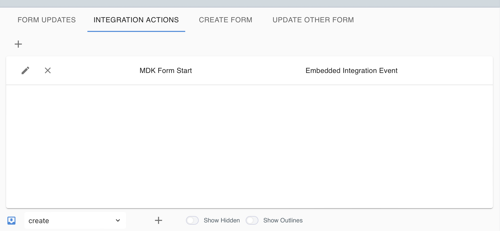
Task: Open the Create Form tab
Action: (x=226, y=20)
